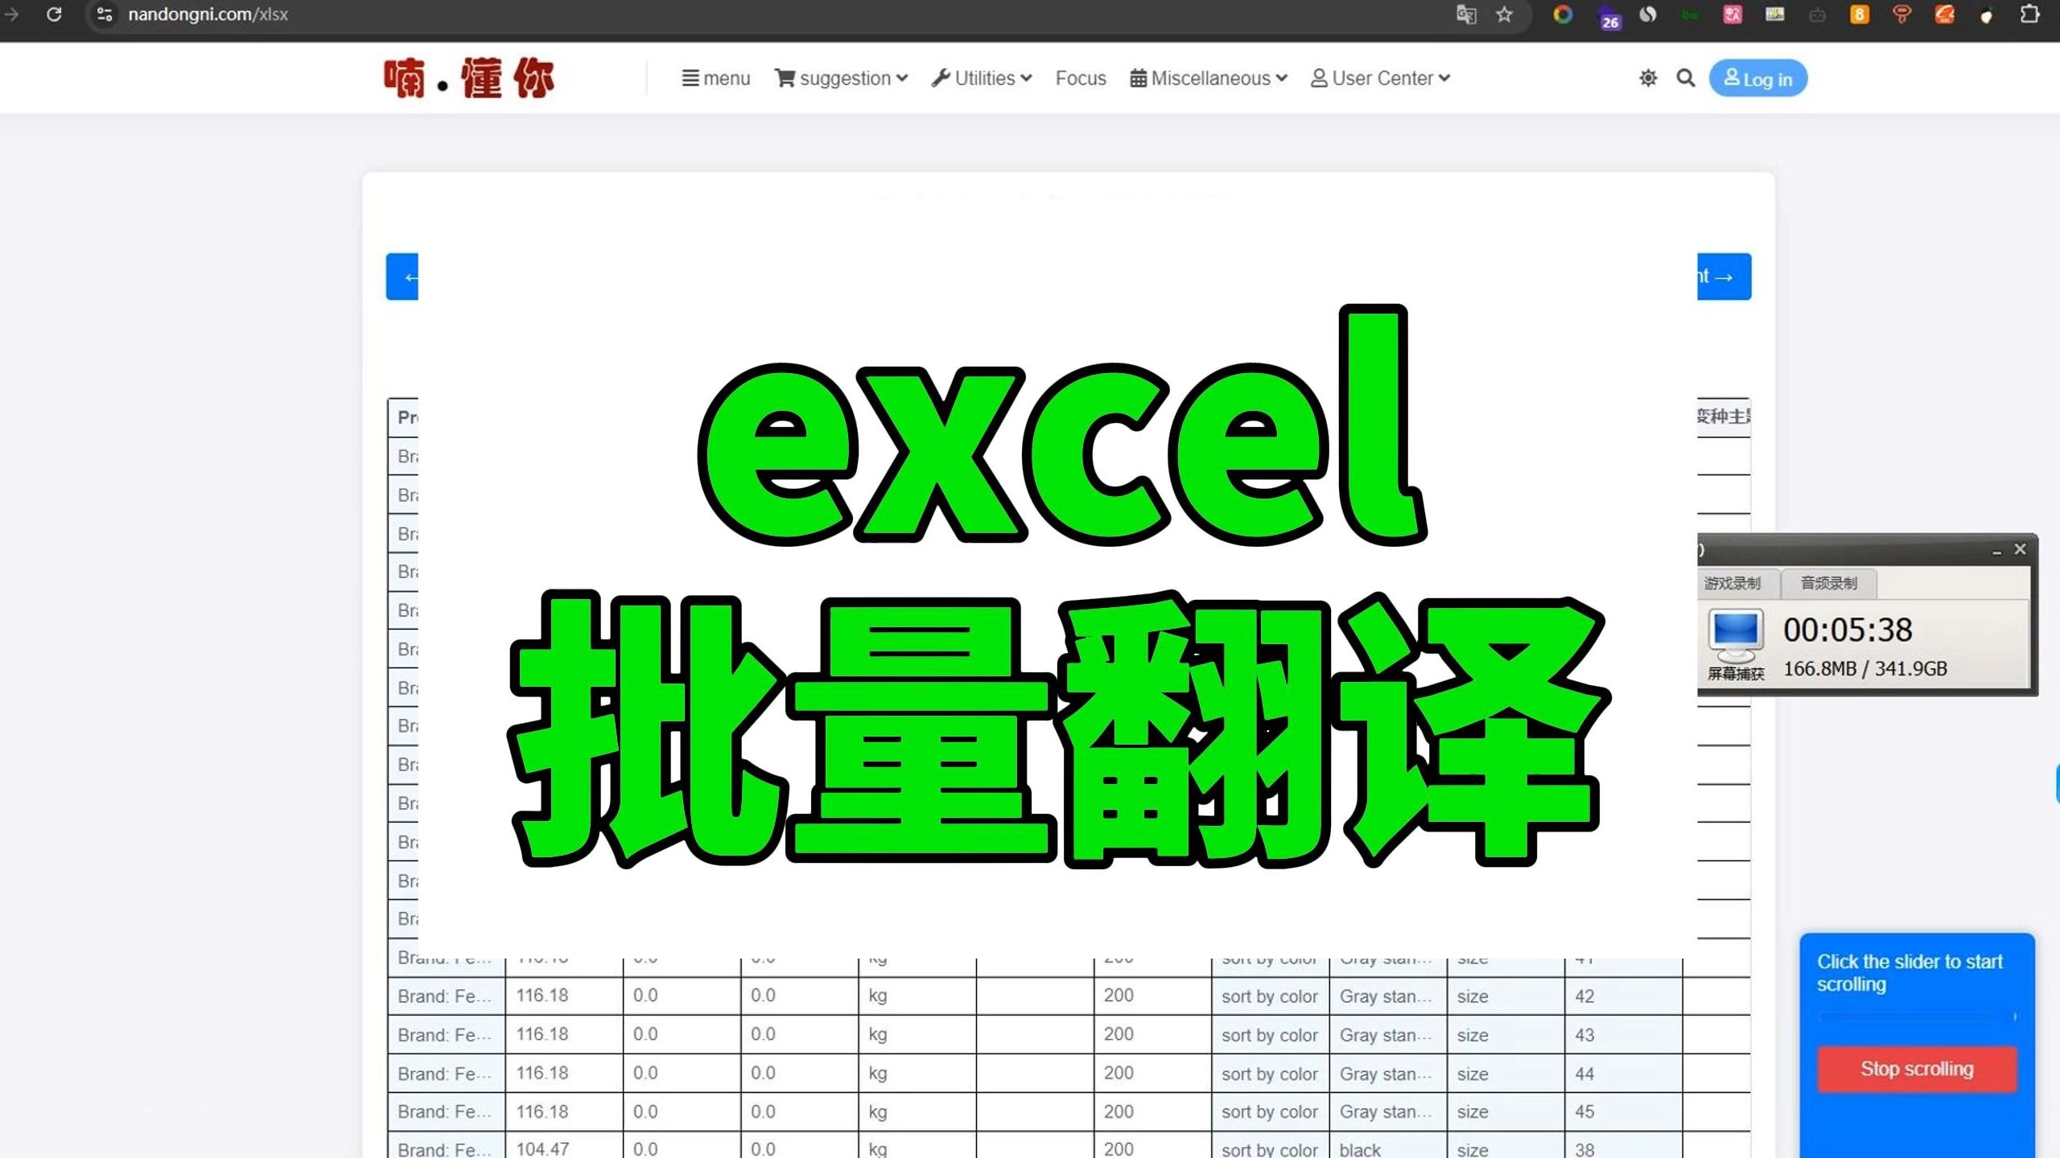Open the robot extension icon
This screenshot has width=2060, height=1158.
[x=1817, y=14]
